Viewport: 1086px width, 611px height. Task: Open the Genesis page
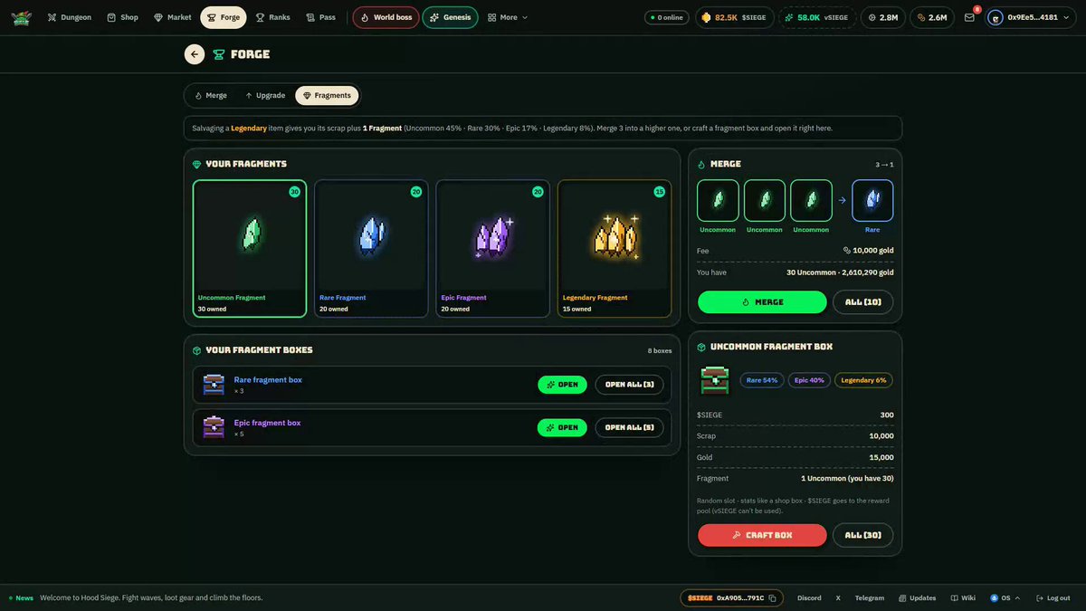tap(450, 17)
